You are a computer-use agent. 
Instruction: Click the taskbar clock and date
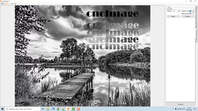coord(189,109)
